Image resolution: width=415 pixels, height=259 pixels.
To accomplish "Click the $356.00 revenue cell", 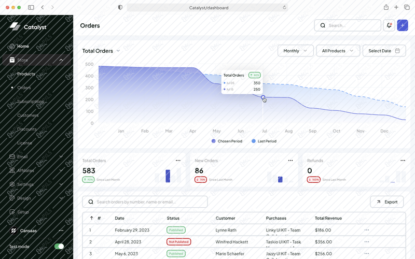I will (x=323, y=242).
